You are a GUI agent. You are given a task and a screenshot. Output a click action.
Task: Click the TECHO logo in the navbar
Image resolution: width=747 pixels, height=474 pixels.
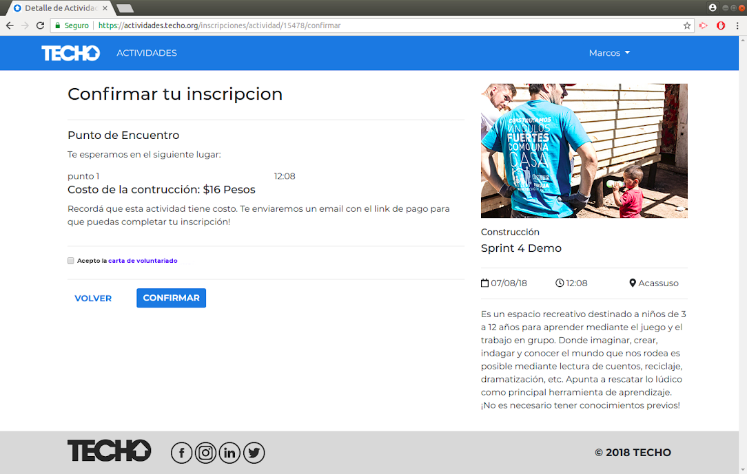tap(70, 52)
